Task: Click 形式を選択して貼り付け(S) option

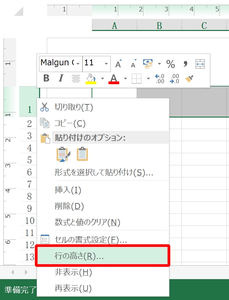Action: point(104,173)
